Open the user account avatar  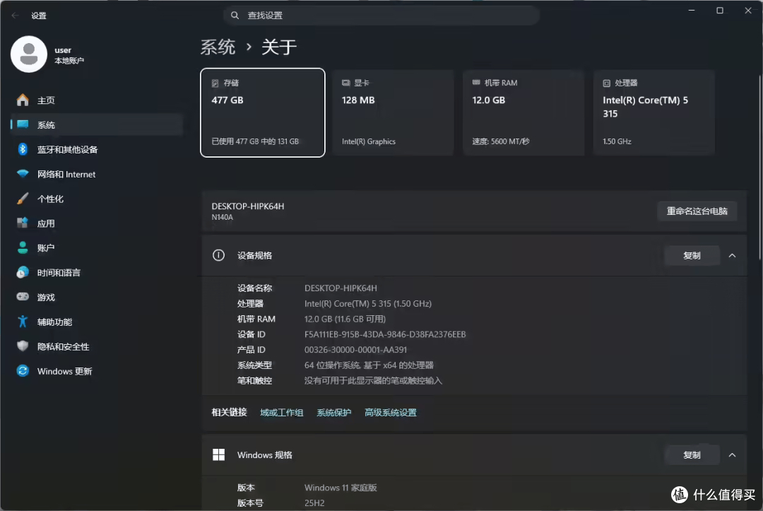29,54
